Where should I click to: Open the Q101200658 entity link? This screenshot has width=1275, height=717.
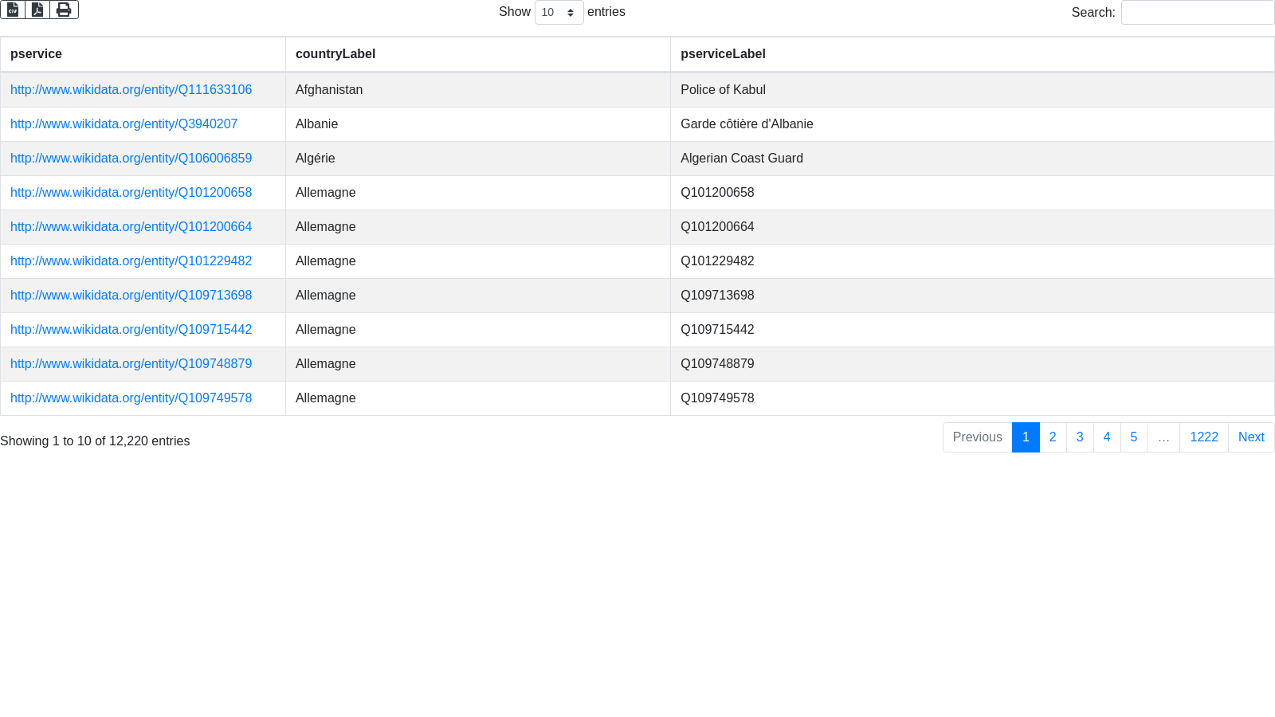[131, 193]
